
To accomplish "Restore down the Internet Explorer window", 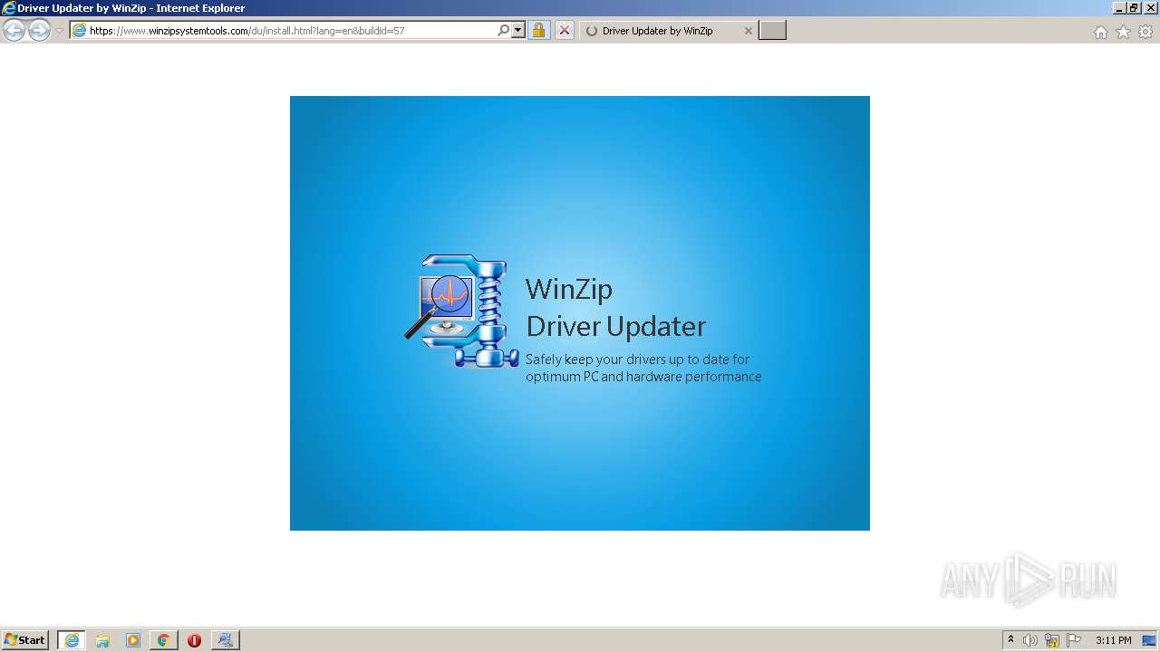I will (x=1134, y=8).
